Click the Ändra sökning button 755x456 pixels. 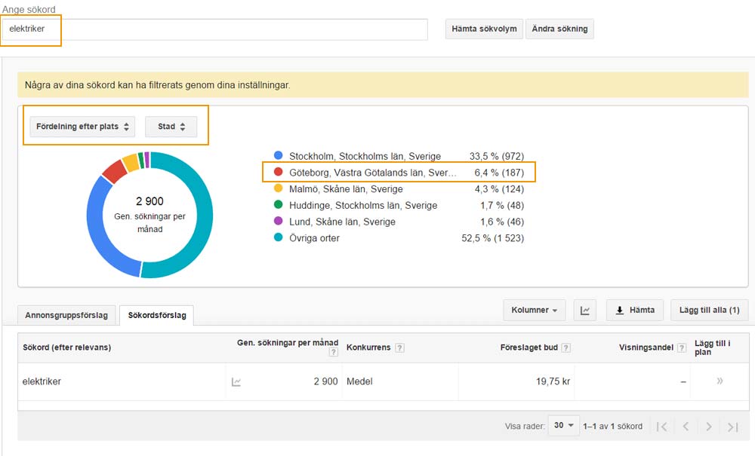pos(559,29)
